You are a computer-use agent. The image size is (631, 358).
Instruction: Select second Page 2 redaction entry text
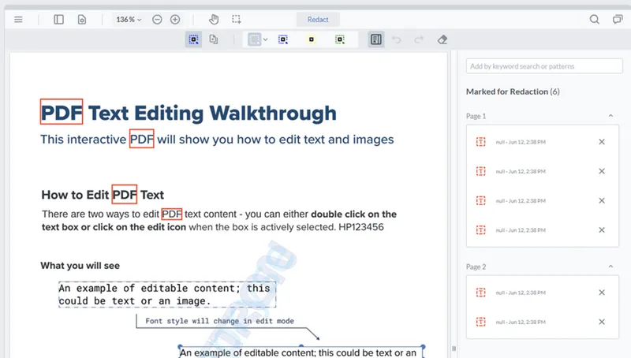coord(521,323)
